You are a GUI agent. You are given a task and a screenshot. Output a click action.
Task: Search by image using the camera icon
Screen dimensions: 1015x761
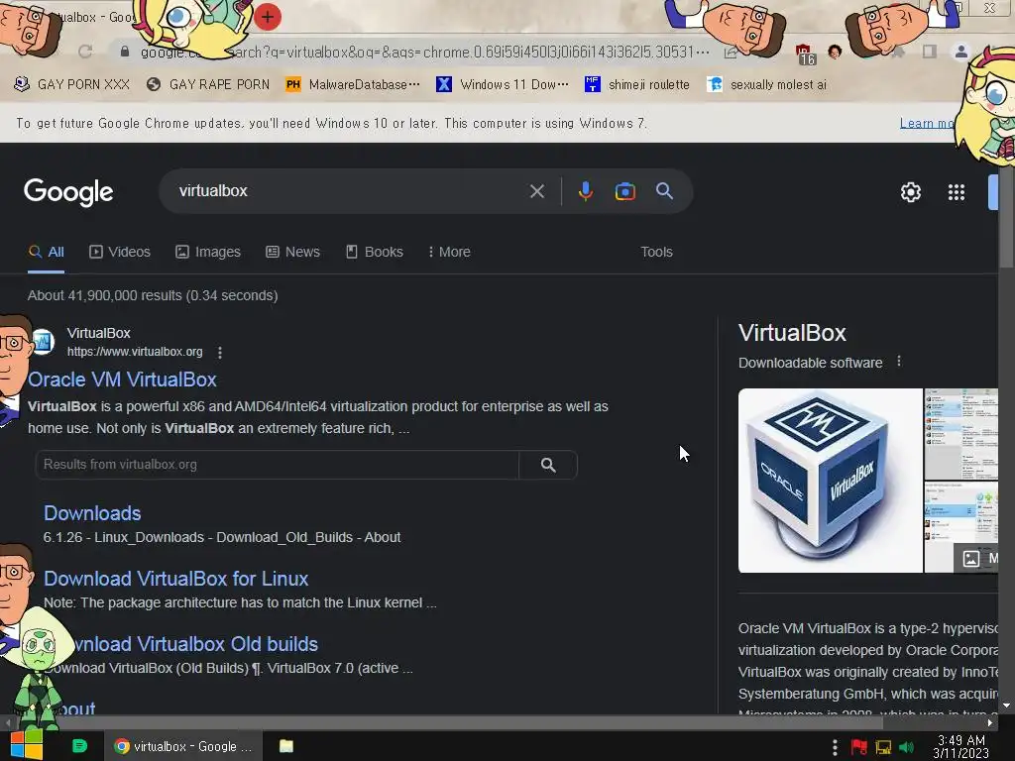(624, 191)
